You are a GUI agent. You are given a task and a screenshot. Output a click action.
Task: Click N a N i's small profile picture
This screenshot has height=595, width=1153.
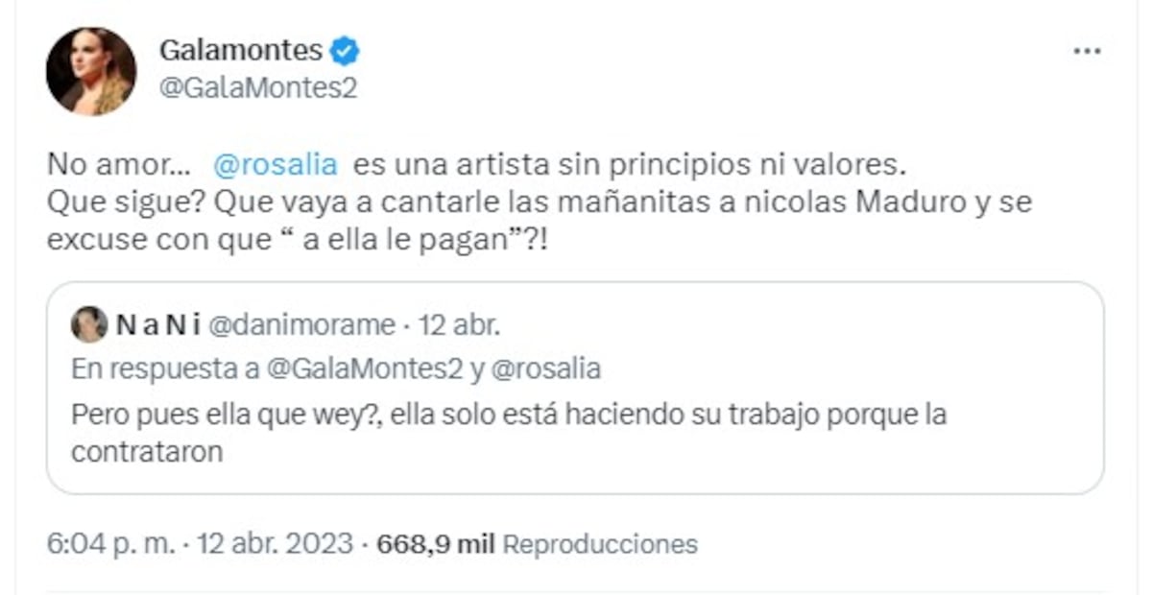pos(89,324)
